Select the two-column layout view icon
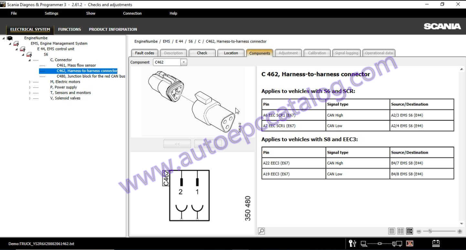 pyautogui.click(x=400, y=231)
